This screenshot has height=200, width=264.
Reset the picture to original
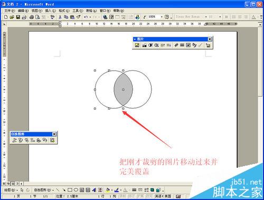pos(208,45)
